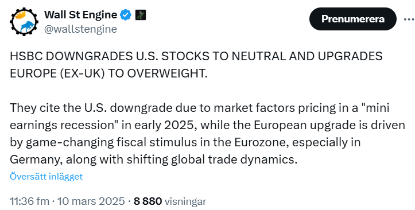Open the Wall St Engine display name

coord(80,15)
